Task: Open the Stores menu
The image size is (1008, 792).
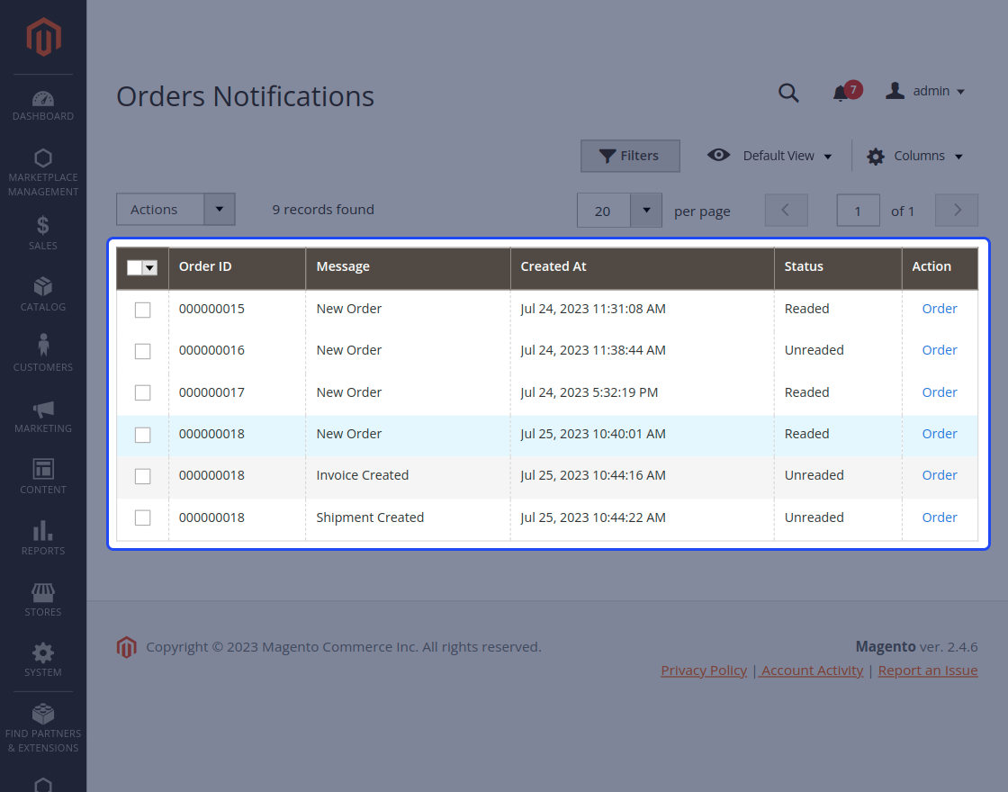Action: point(43,599)
